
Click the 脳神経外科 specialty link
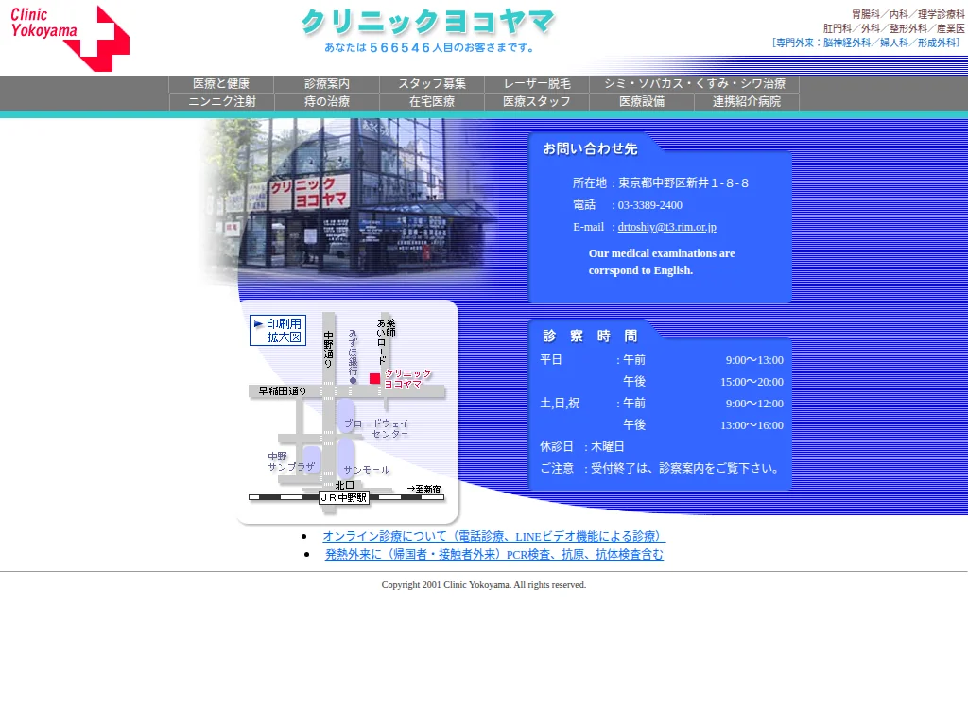pyautogui.click(x=848, y=42)
